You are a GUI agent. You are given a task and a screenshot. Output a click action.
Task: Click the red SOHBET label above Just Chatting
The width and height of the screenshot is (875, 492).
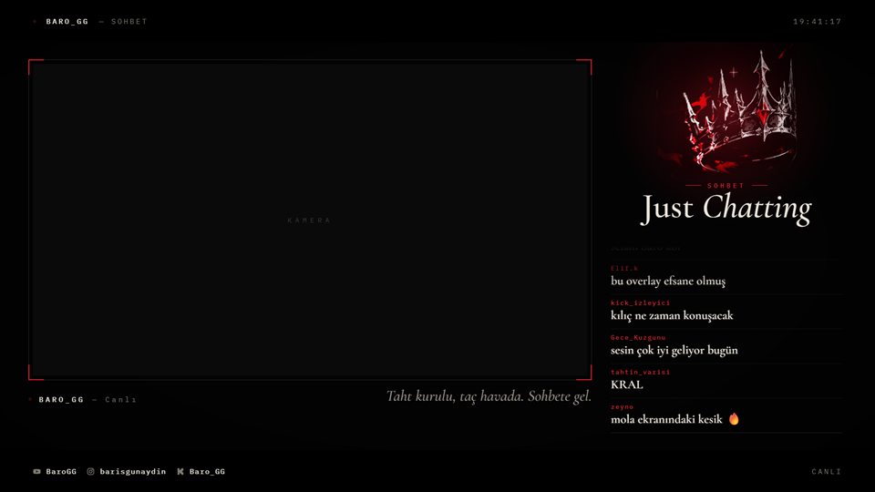click(x=726, y=185)
